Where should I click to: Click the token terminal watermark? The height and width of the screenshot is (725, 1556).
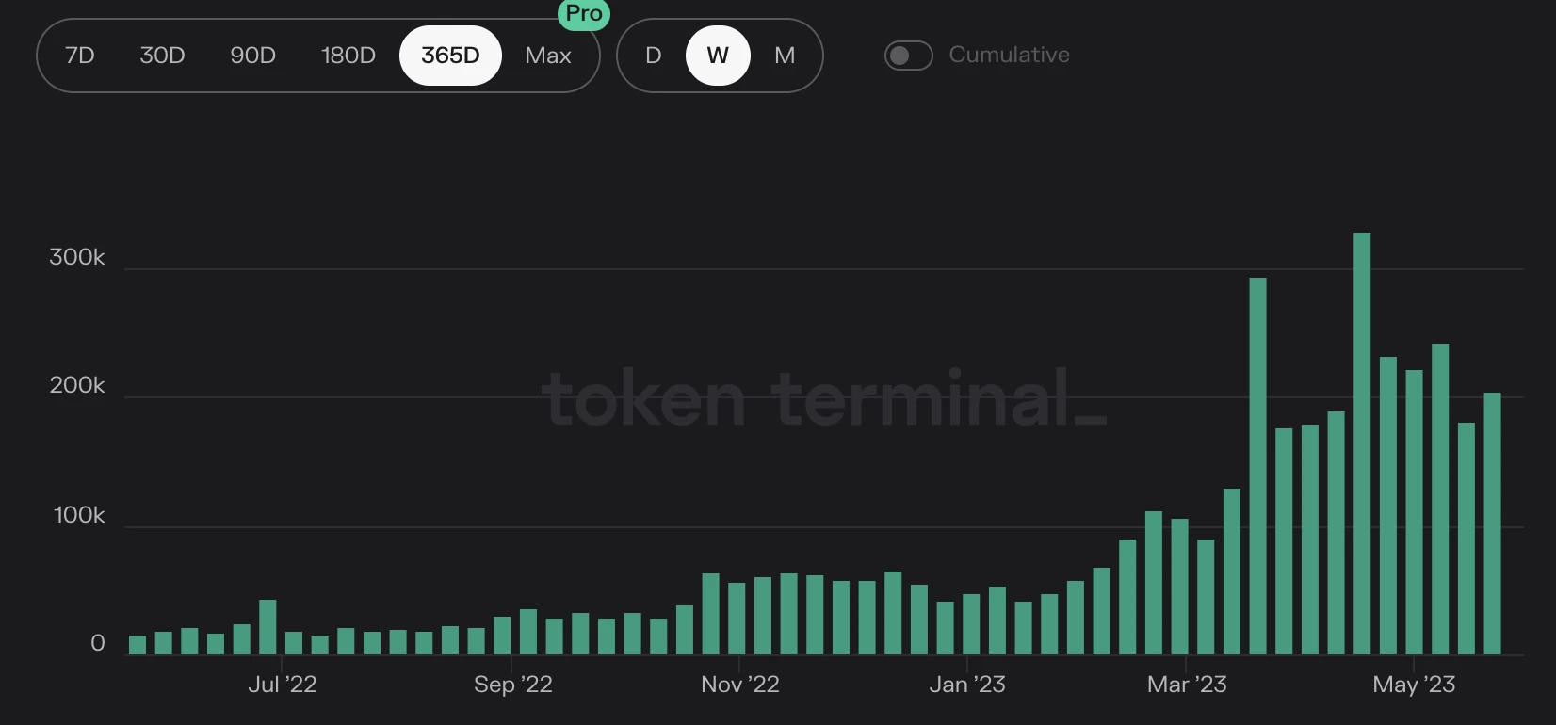coord(824,399)
